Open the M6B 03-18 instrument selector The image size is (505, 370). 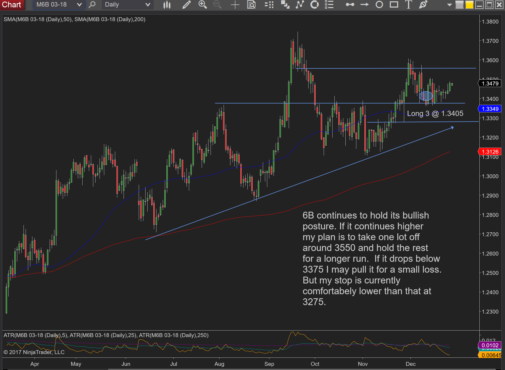click(59, 5)
